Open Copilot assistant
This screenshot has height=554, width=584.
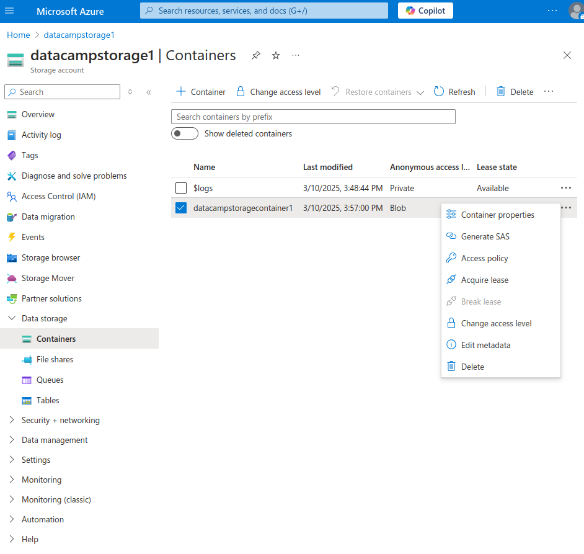tap(425, 11)
